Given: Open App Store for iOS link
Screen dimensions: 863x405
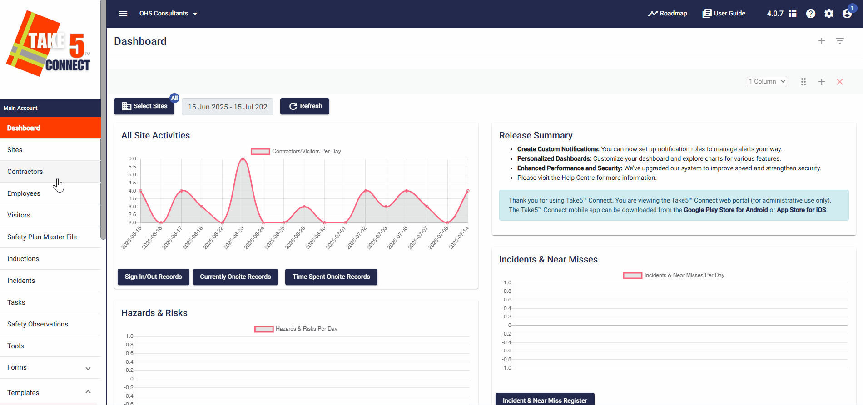Looking at the screenshot, I should pos(801,210).
